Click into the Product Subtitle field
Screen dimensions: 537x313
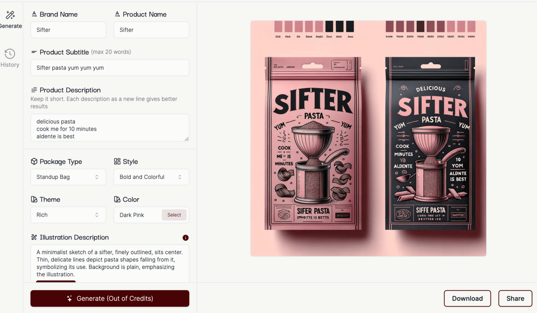click(x=110, y=68)
